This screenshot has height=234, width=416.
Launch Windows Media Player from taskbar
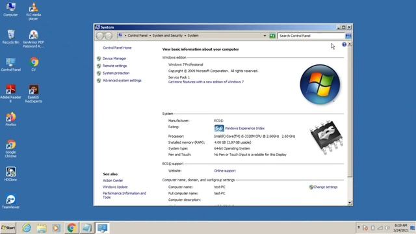(x=57, y=227)
